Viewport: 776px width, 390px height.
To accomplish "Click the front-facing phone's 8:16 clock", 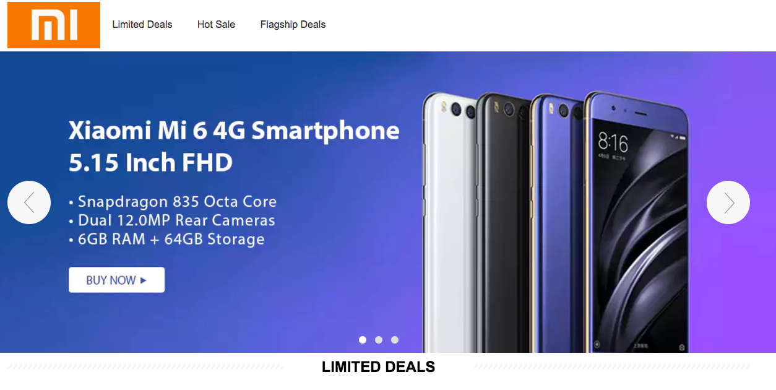I will [x=613, y=144].
